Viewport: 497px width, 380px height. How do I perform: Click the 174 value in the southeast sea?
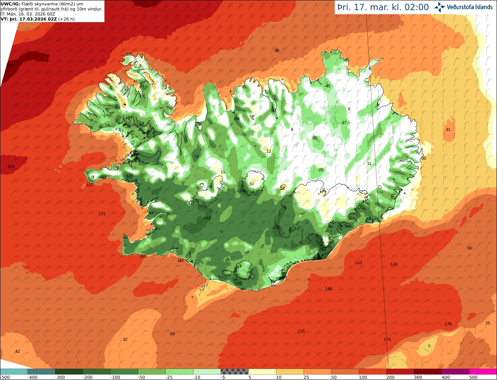(387, 340)
